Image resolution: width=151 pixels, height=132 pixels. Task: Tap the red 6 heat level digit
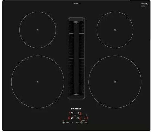coord(80,114)
